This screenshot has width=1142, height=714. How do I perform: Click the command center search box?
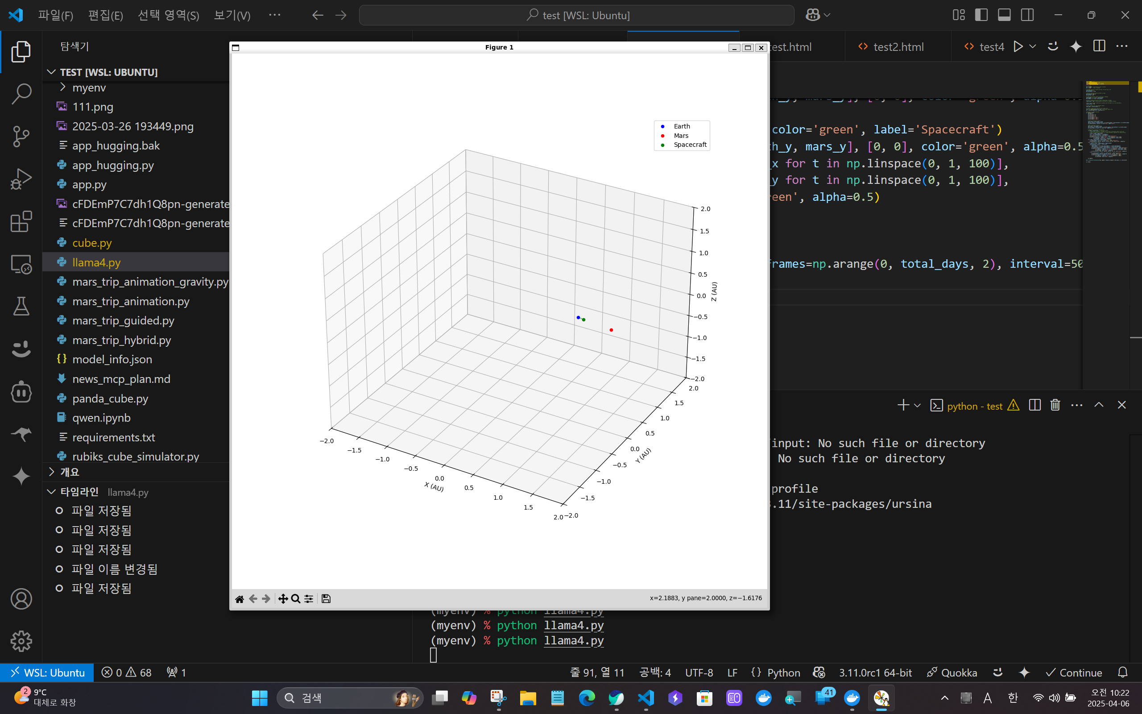click(x=576, y=15)
